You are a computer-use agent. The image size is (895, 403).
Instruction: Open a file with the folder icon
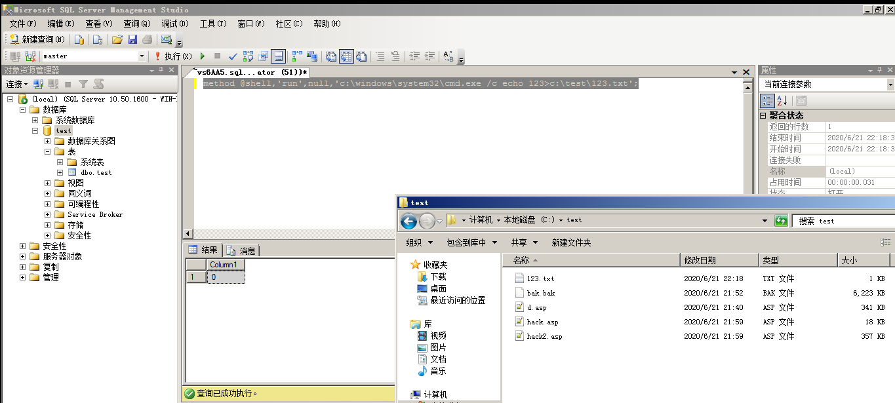(117, 39)
